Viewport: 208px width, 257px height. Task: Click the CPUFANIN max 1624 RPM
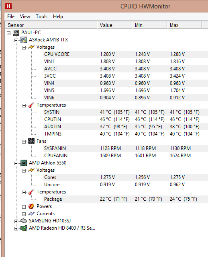coord(180,156)
